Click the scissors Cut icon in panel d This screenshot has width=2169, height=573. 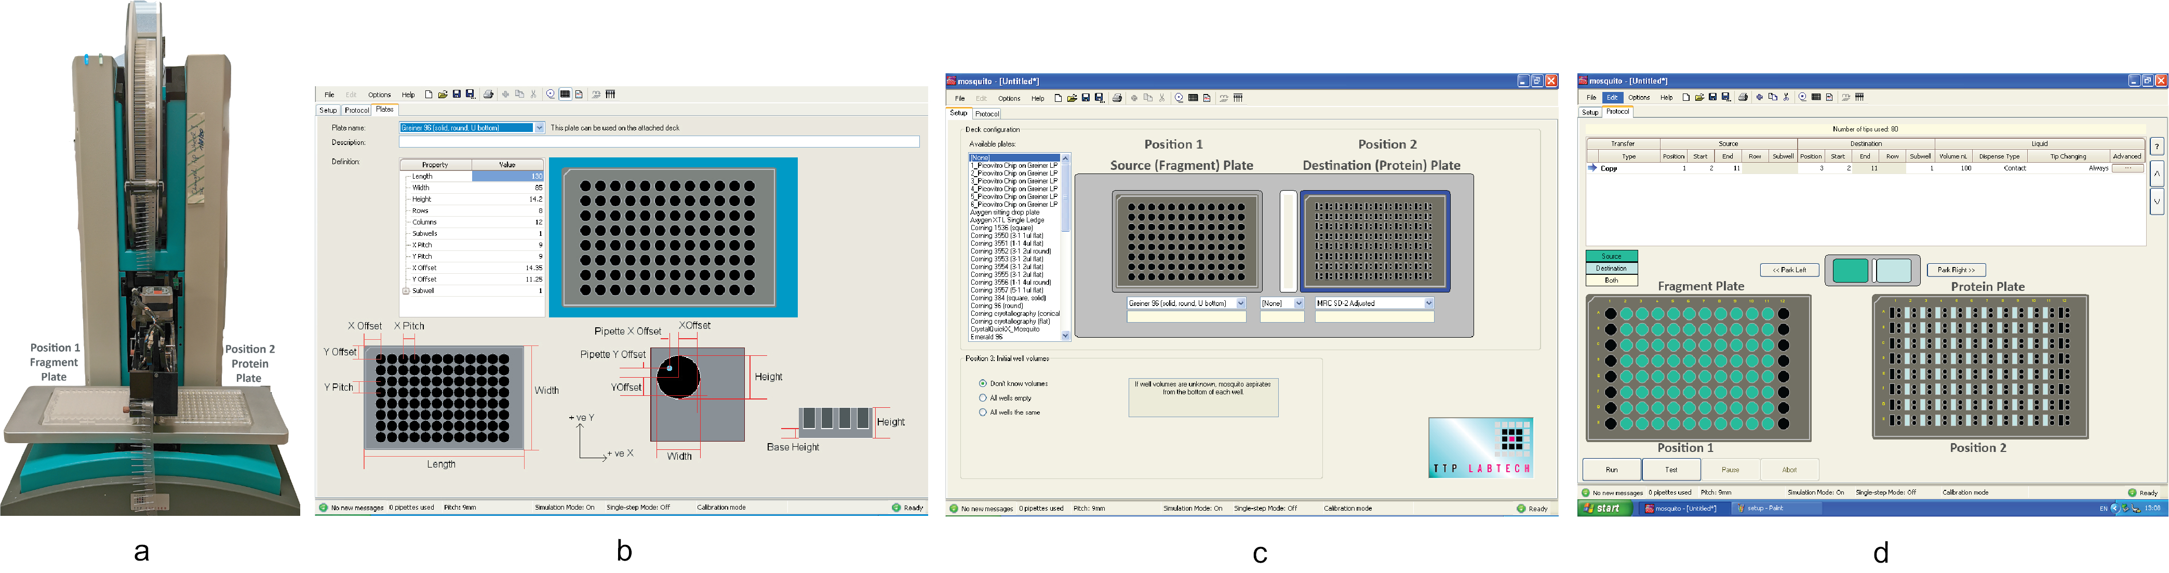(x=1786, y=98)
